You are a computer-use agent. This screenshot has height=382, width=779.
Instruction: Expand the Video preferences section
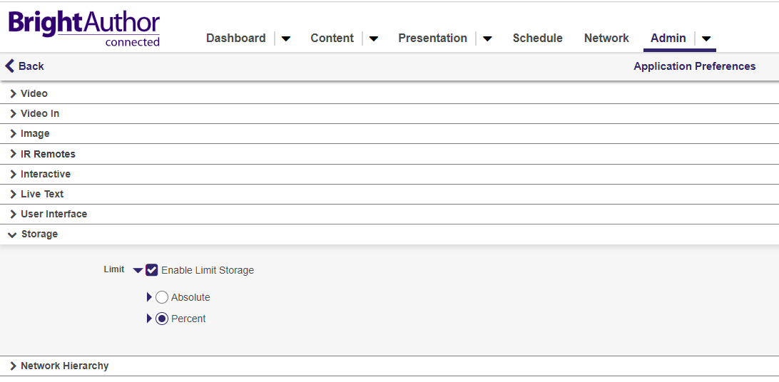tap(34, 93)
